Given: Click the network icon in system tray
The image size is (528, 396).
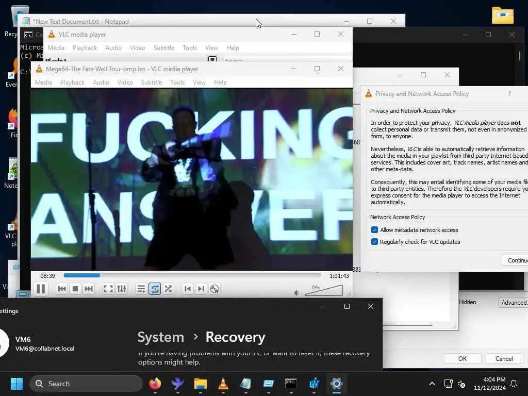Looking at the screenshot, I should [448, 384].
